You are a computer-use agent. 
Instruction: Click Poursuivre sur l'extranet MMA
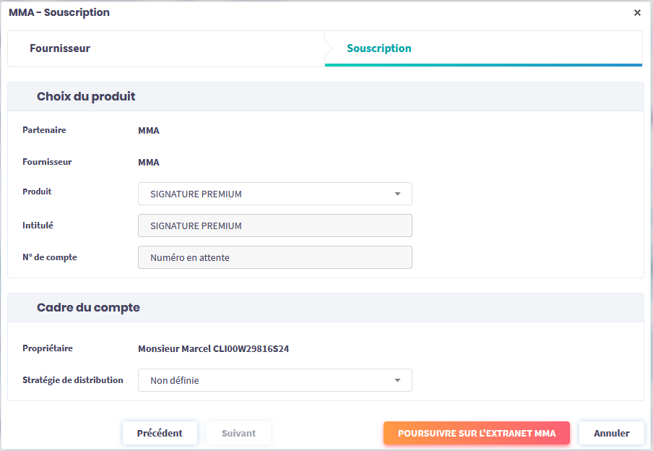tap(476, 433)
